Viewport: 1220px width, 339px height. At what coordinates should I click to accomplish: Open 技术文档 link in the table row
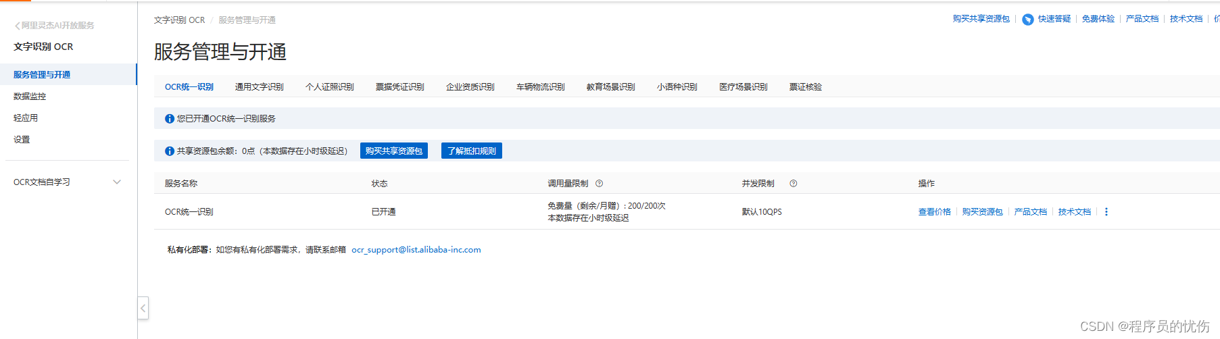point(1075,212)
